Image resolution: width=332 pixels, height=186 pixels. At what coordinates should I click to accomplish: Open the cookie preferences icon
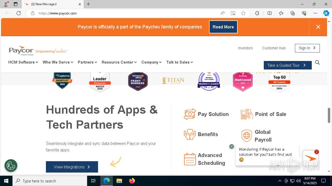coord(11,166)
